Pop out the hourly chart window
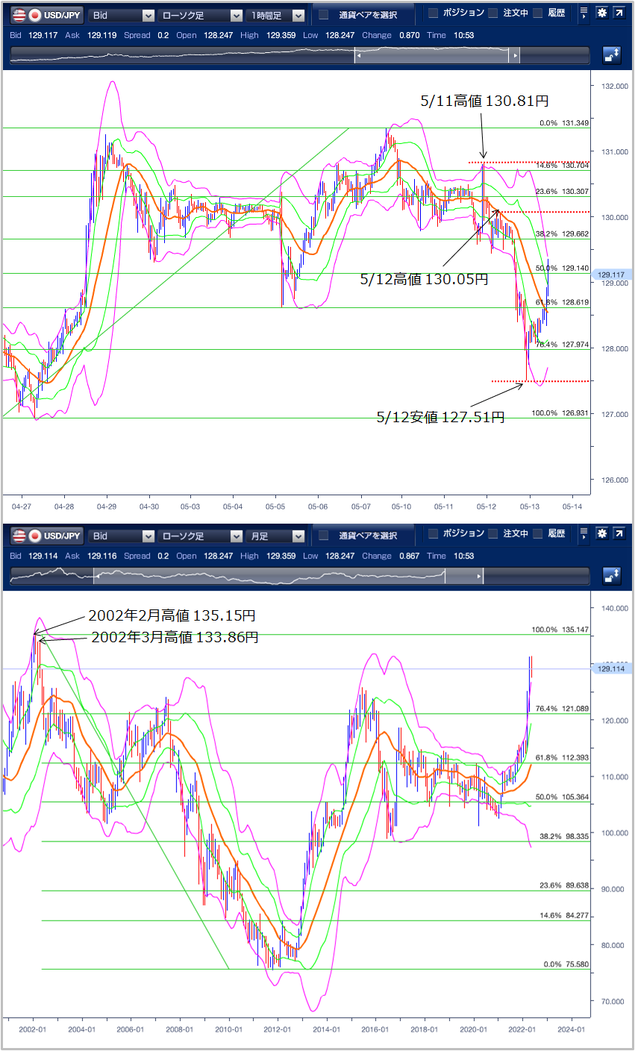This screenshot has width=635, height=1051. (x=619, y=13)
